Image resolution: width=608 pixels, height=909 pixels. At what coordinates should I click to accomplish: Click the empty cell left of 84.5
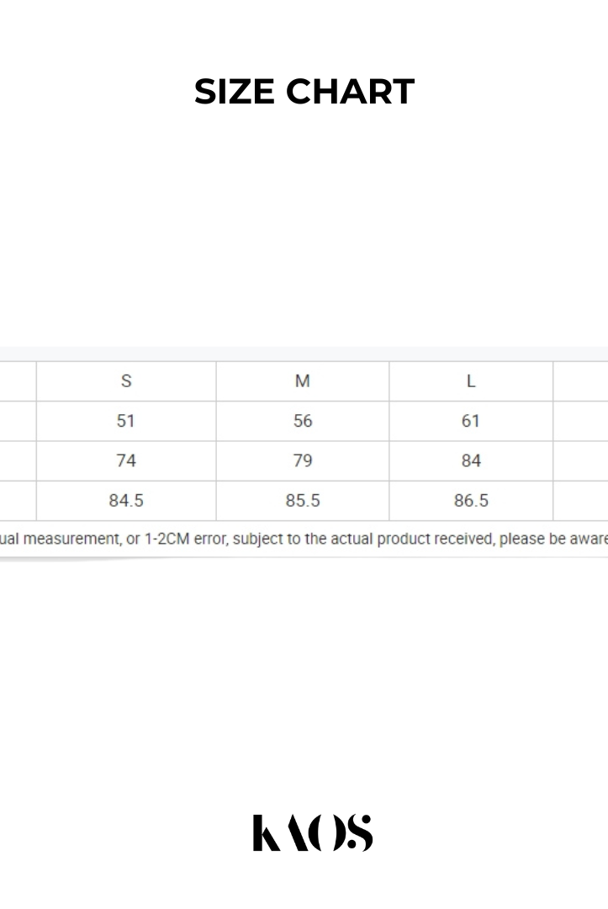(x=18, y=501)
